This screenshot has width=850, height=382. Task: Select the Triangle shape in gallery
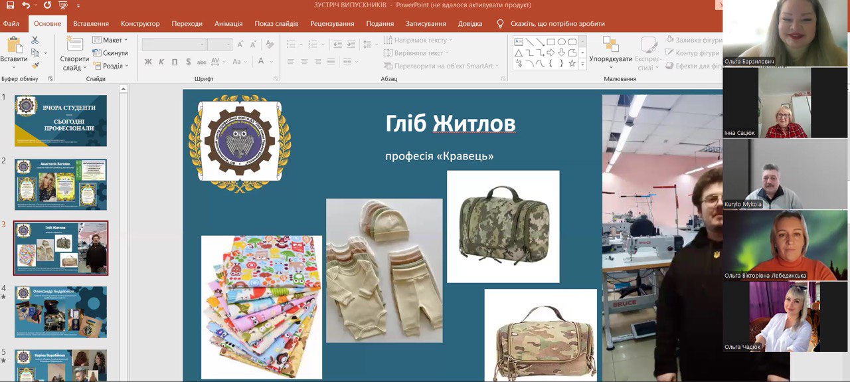[x=519, y=52]
